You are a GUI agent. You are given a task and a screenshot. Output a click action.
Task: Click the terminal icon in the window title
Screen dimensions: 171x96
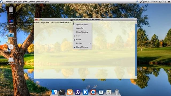pyautogui.click(x=71, y=19)
